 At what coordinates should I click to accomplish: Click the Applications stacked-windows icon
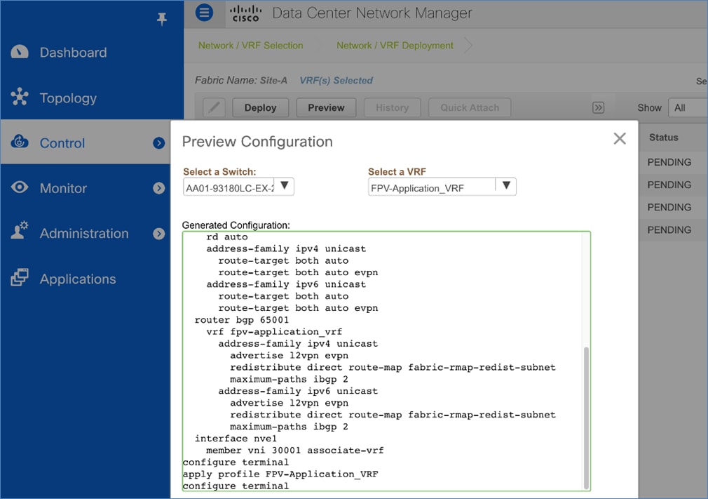[20, 277]
